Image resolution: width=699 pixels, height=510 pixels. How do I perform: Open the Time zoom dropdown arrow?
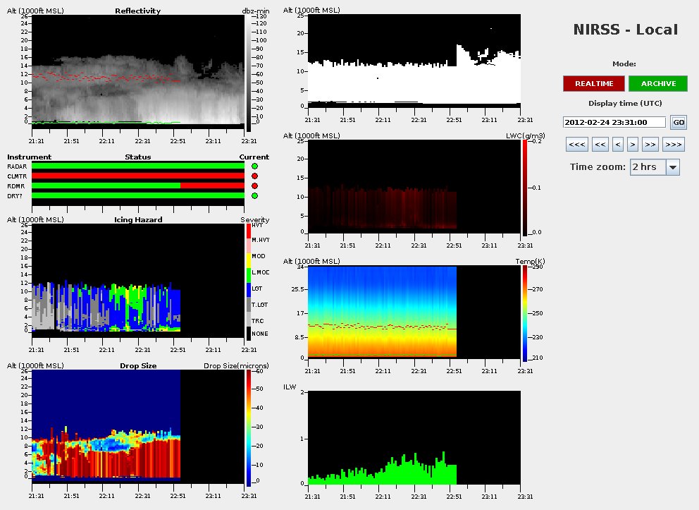click(x=672, y=167)
